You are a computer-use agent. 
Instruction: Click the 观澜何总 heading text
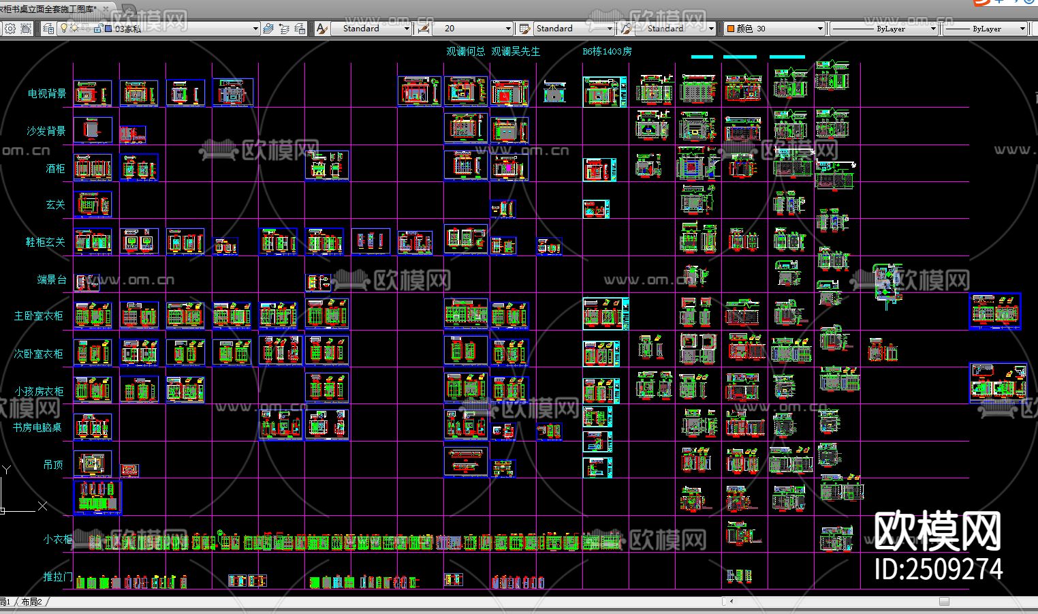point(466,52)
